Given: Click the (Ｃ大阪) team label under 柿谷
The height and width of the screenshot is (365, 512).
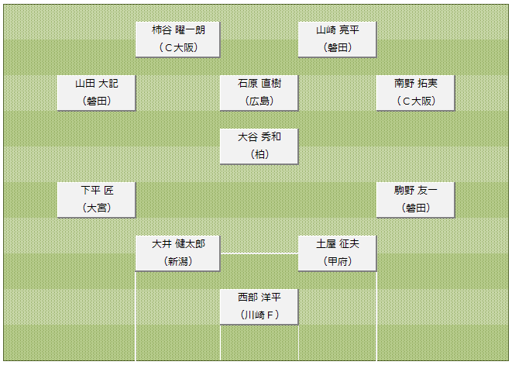Looking at the screenshot, I should click(x=178, y=48).
